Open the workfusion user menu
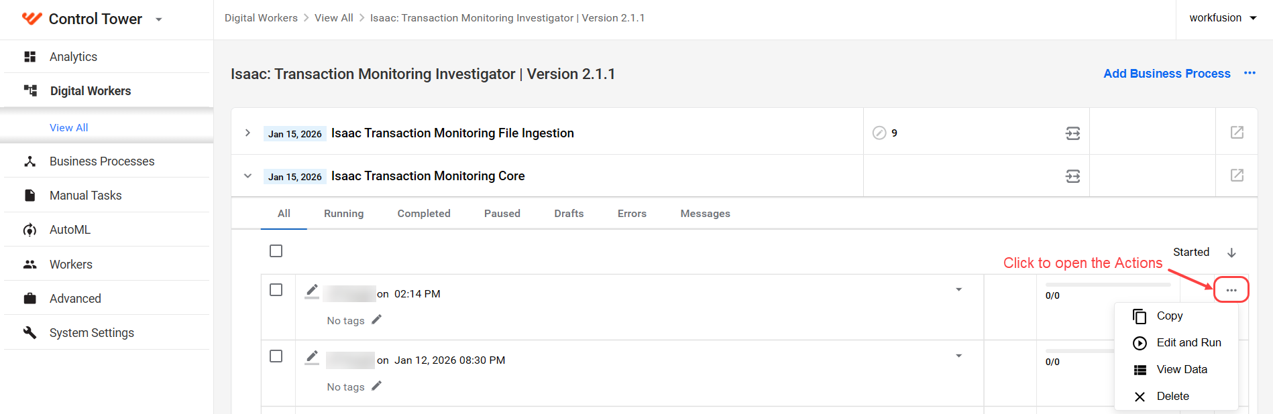The height and width of the screenshot is (414, 1273). point(1223,18)
